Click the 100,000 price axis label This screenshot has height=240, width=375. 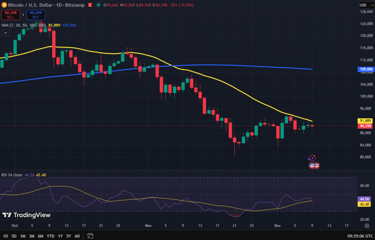click(366, 96)
